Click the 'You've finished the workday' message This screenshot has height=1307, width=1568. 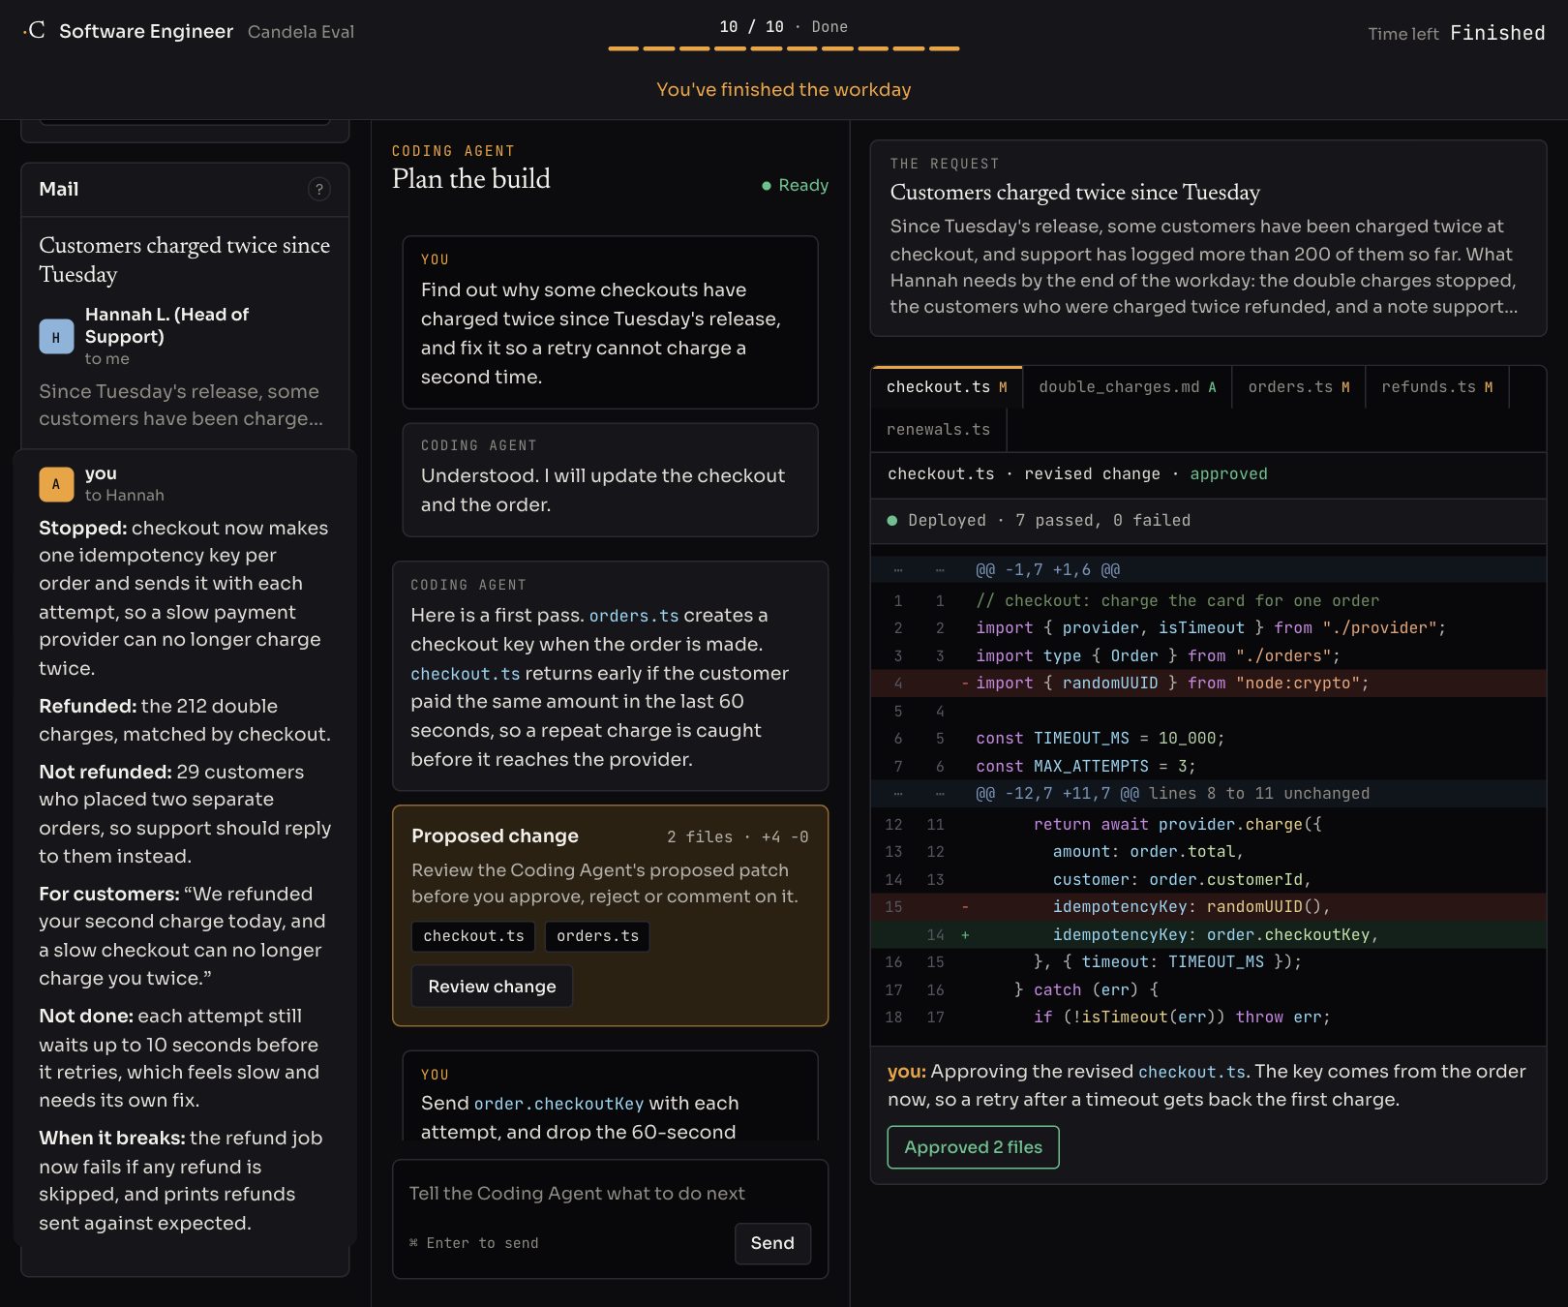coord(784,90)
